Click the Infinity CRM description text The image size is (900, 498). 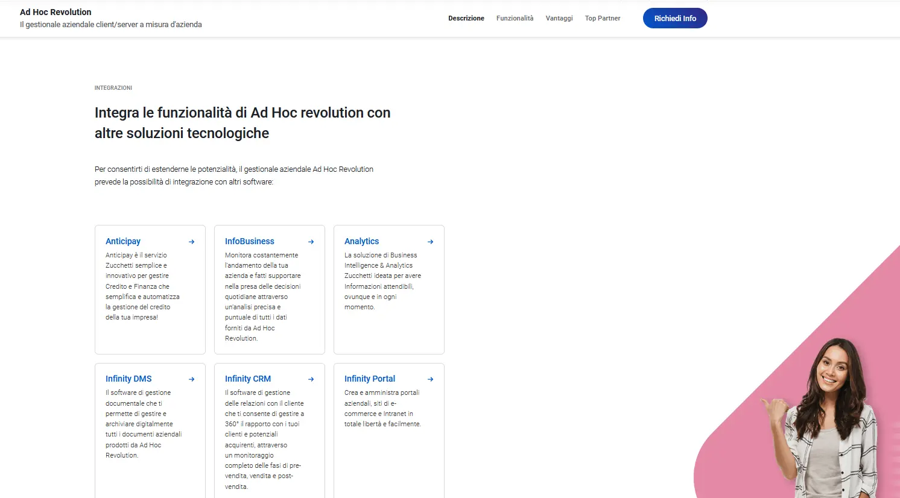[264, 440]
